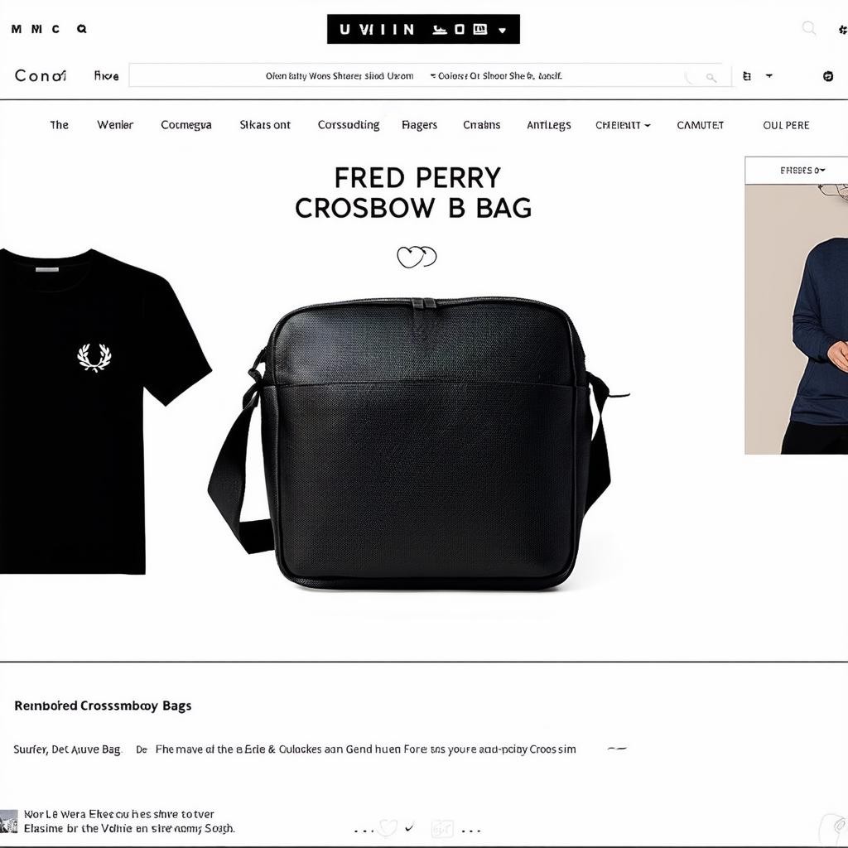Click the checkmark icon in bottom bar
The image size is (848, 848).
pyautogui.click(x=409, y=827)
